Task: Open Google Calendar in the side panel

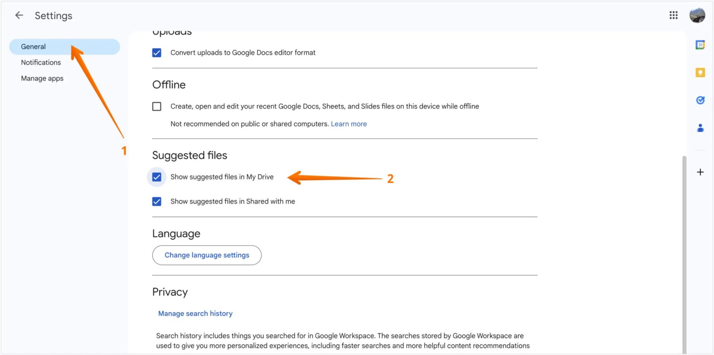Action: (700, 44)
